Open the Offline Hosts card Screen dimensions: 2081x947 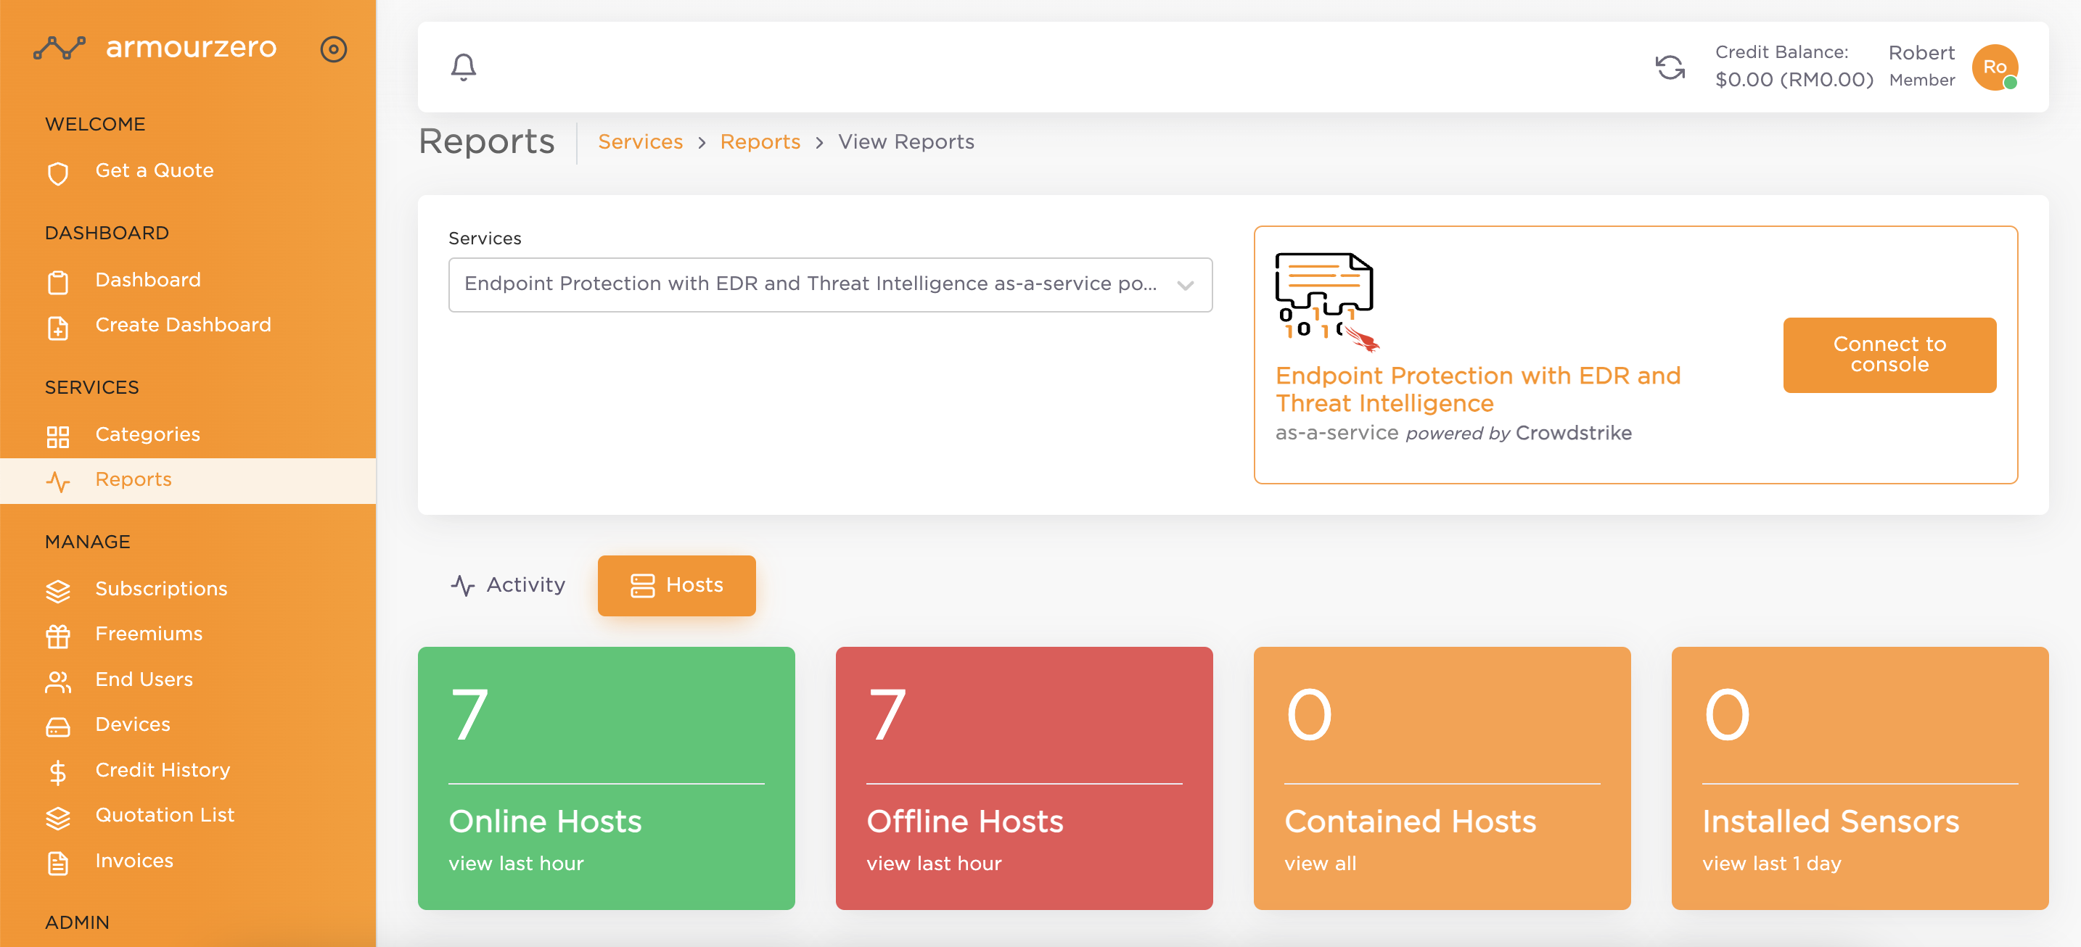click(1024, 778)
